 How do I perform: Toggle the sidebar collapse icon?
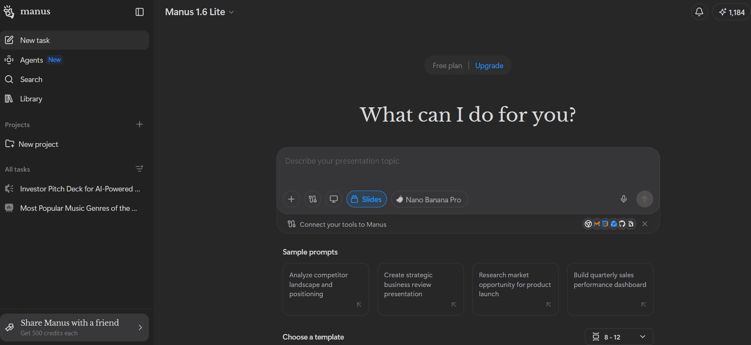[139, 12]
